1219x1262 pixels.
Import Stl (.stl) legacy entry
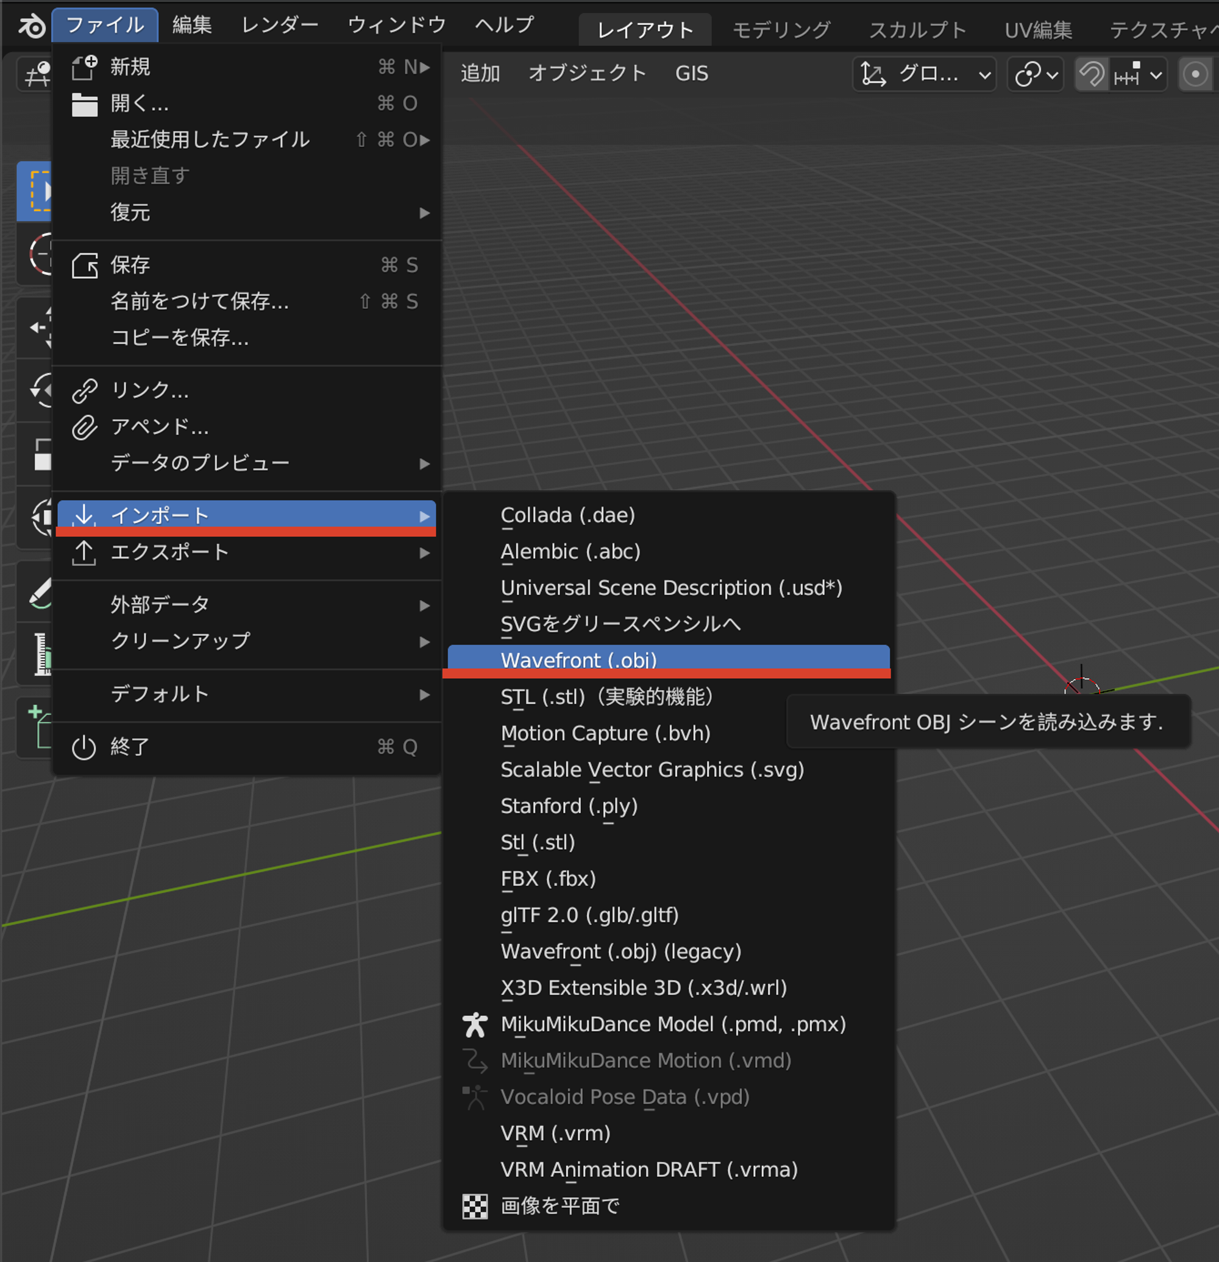669,843
